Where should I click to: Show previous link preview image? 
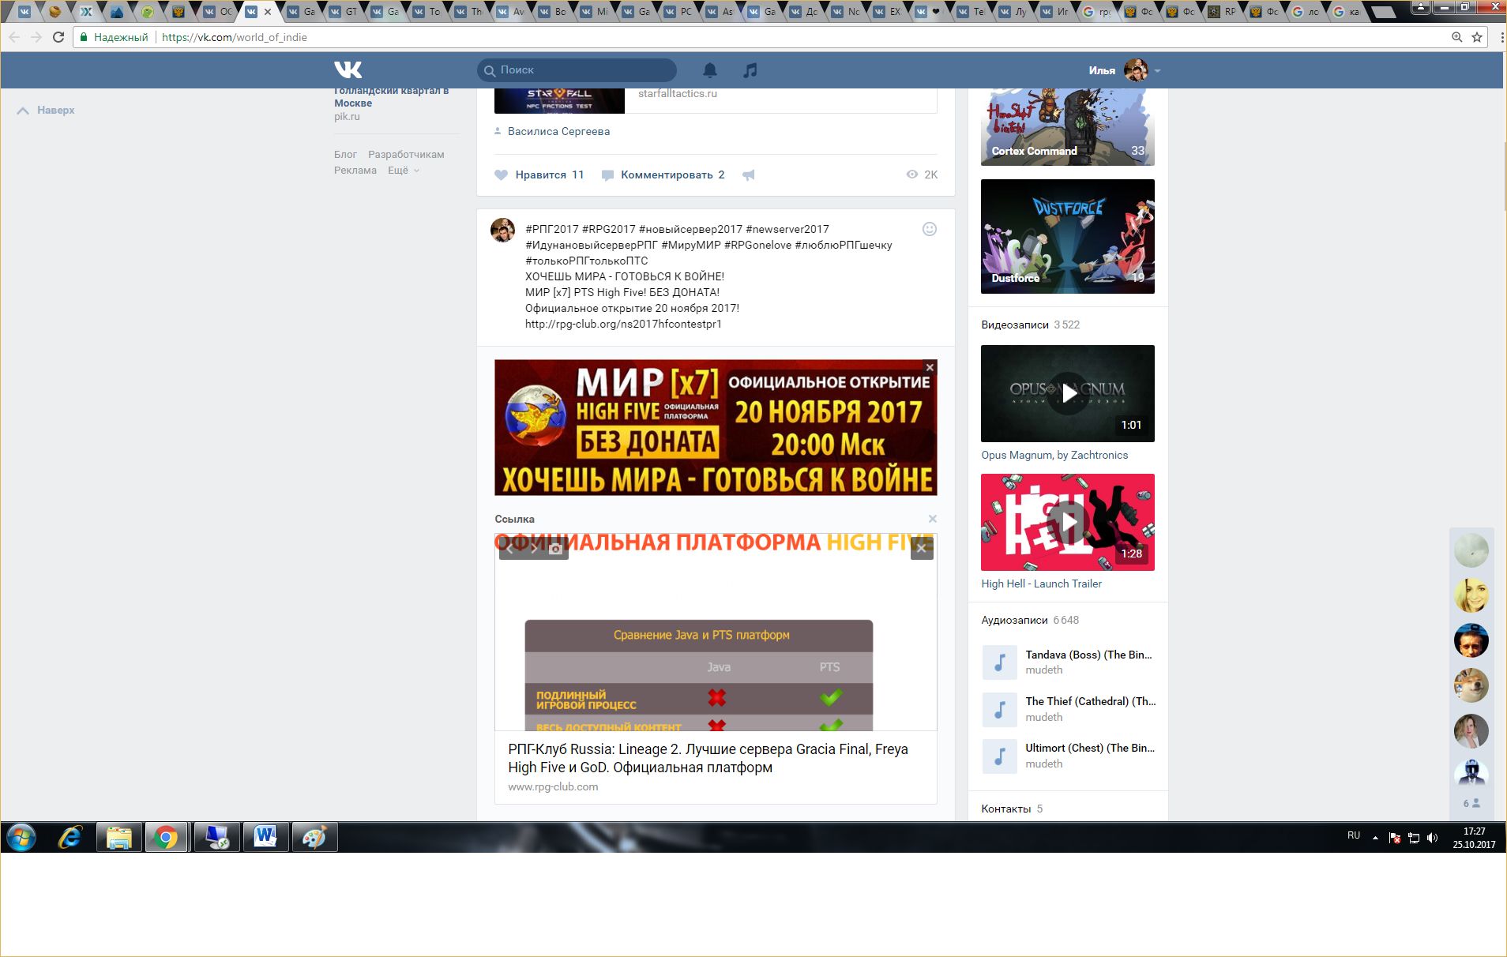[x=510, y=549]
